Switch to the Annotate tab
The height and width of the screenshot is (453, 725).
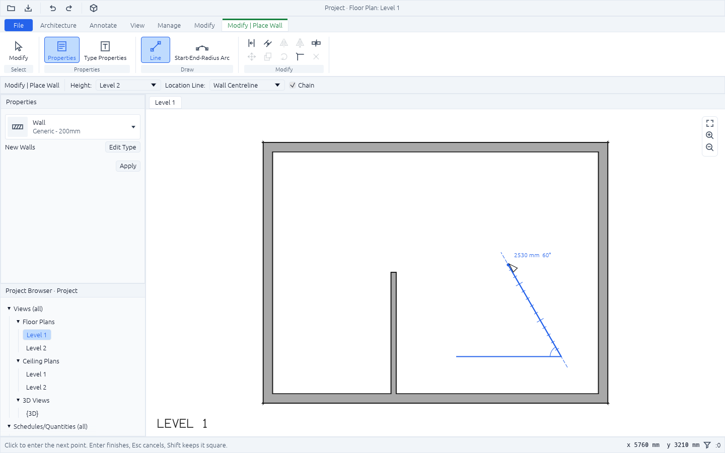103,25
